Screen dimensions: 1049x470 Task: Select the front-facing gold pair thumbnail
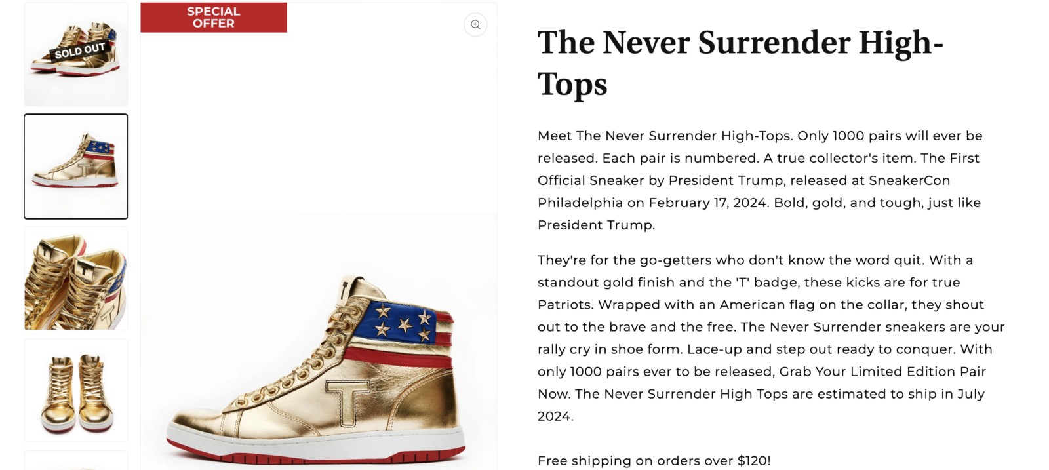pos(75,390)
